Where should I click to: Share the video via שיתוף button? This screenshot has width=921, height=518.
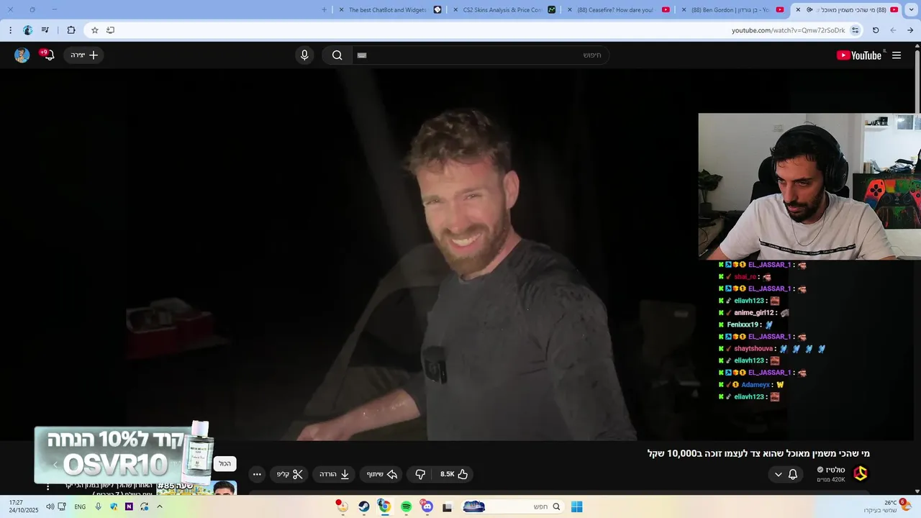click(382, 474)
